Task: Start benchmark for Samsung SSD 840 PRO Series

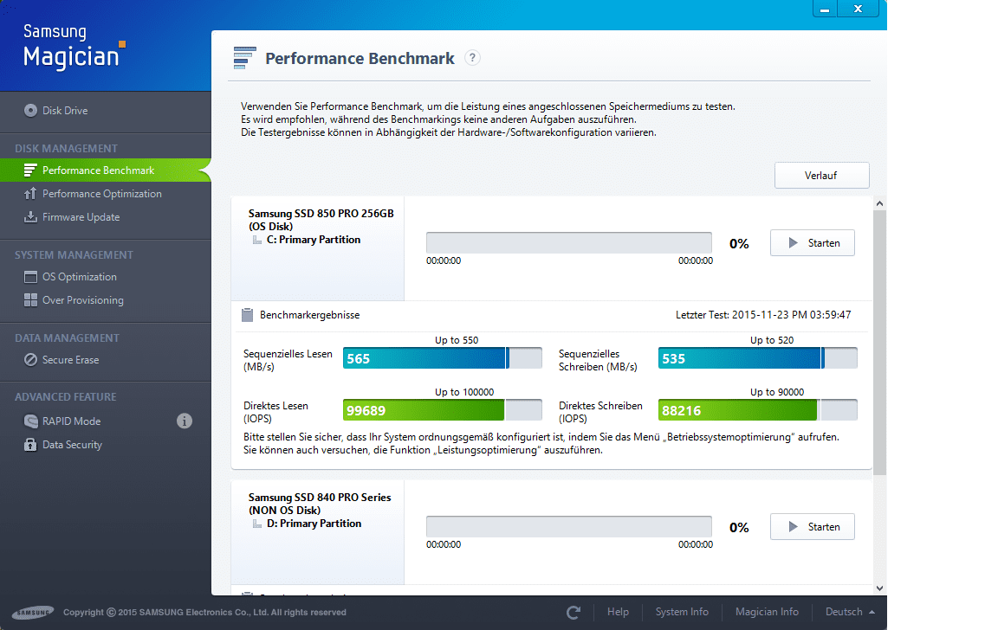Action: (x=812, y=526)
